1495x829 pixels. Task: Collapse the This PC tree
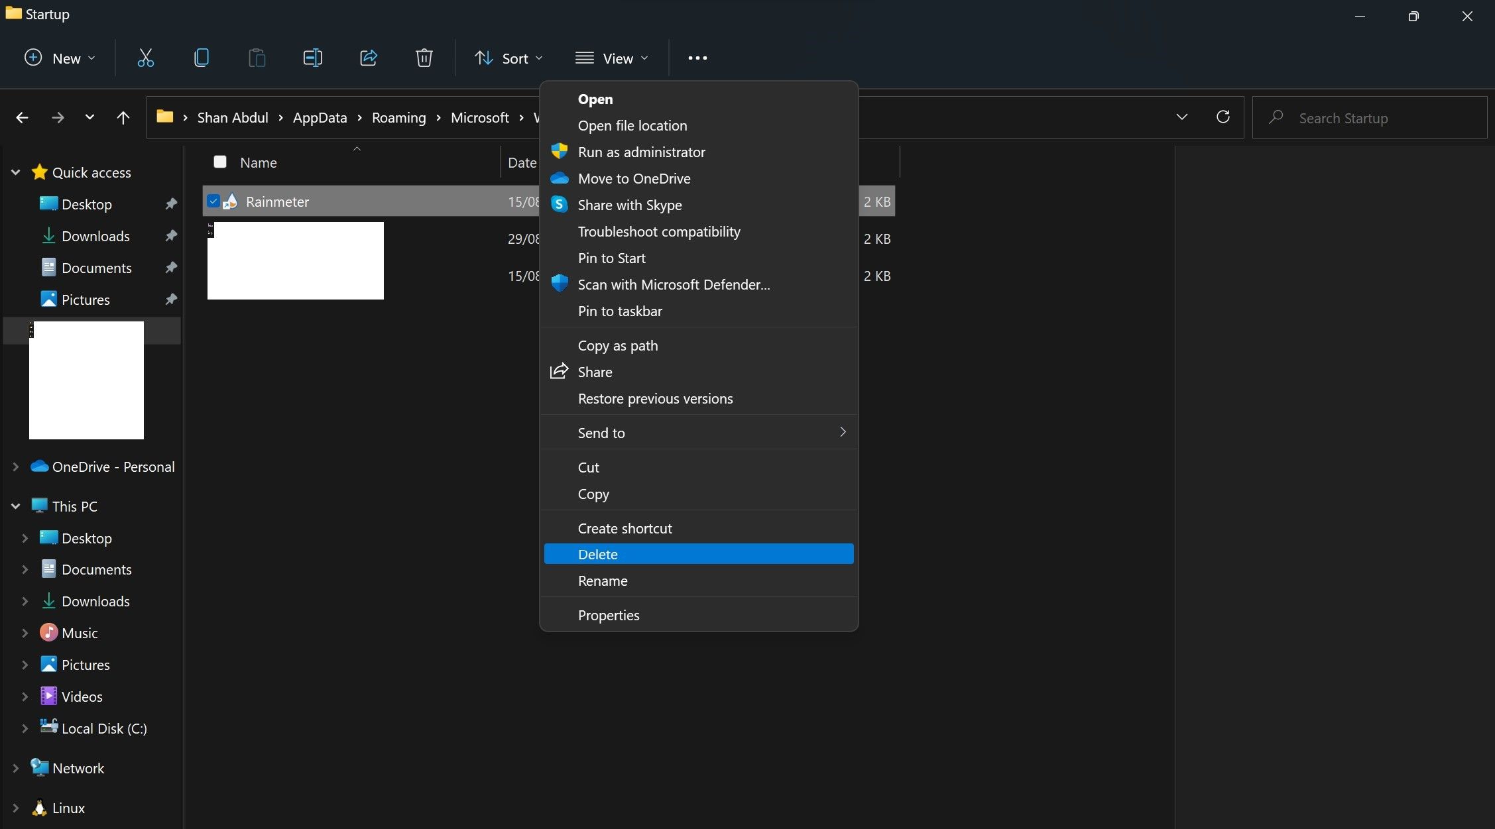point(15,506)
